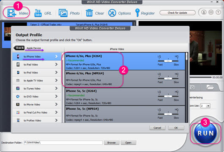Select the to iTunes Video item

click(x=37, y=89)
